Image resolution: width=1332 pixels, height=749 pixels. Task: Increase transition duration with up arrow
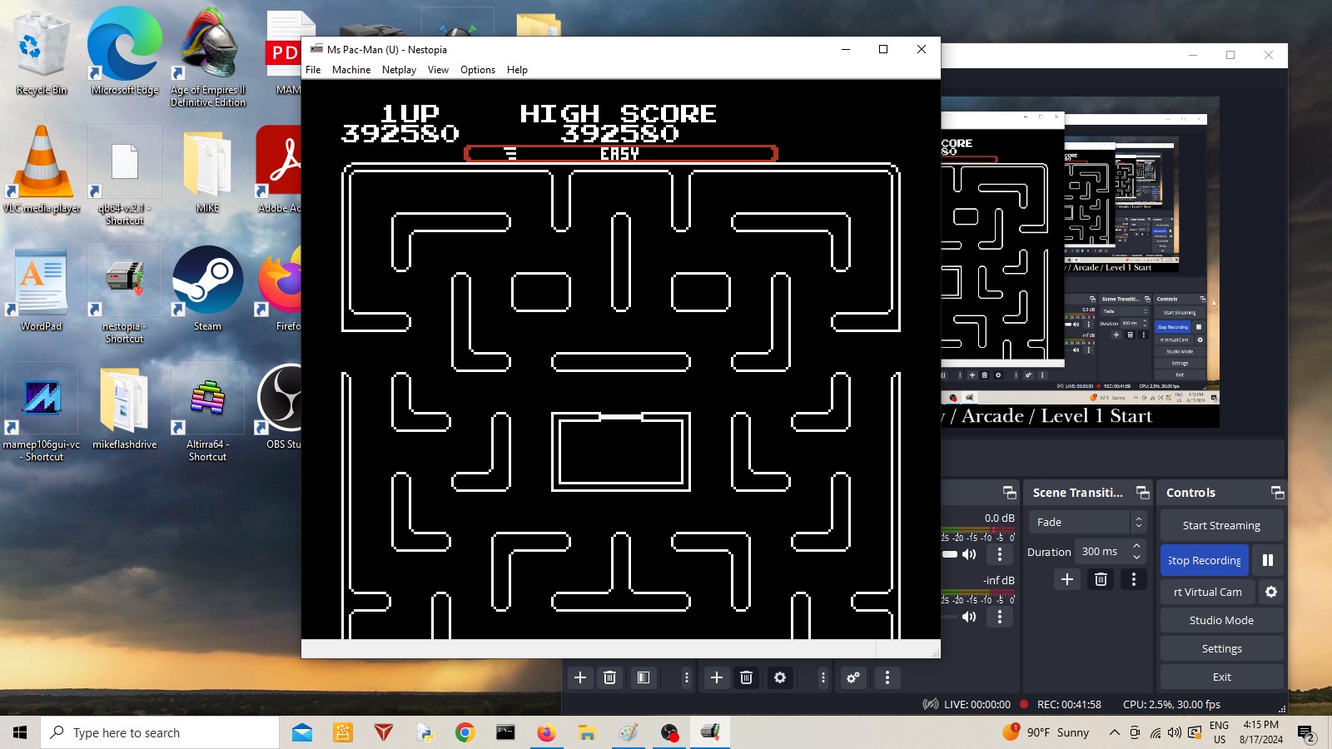point(1137,546)
